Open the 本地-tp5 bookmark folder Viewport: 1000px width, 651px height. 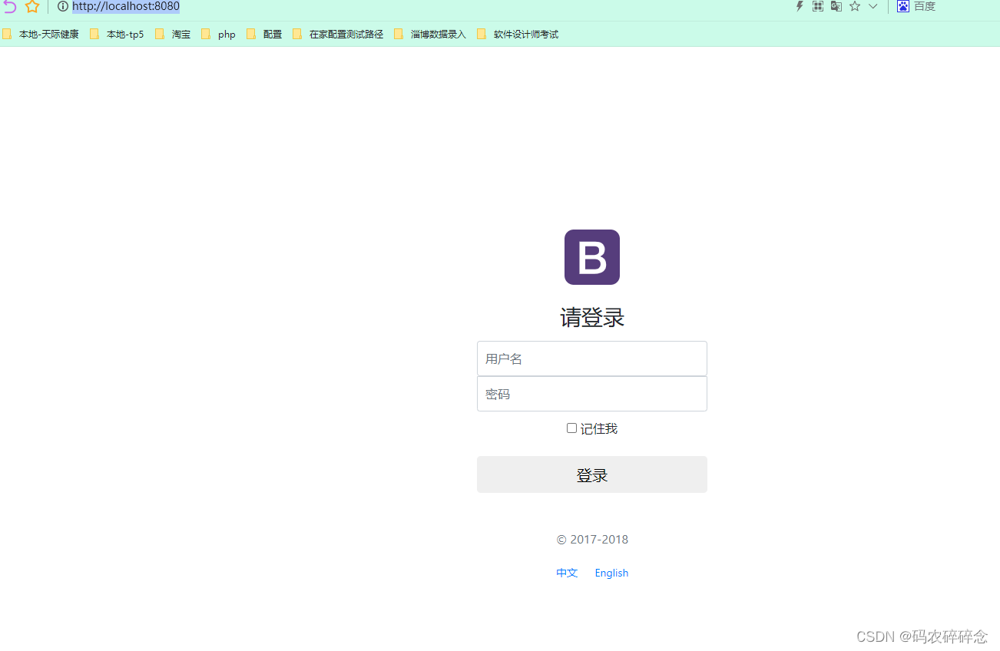click(x=118, y=35)
